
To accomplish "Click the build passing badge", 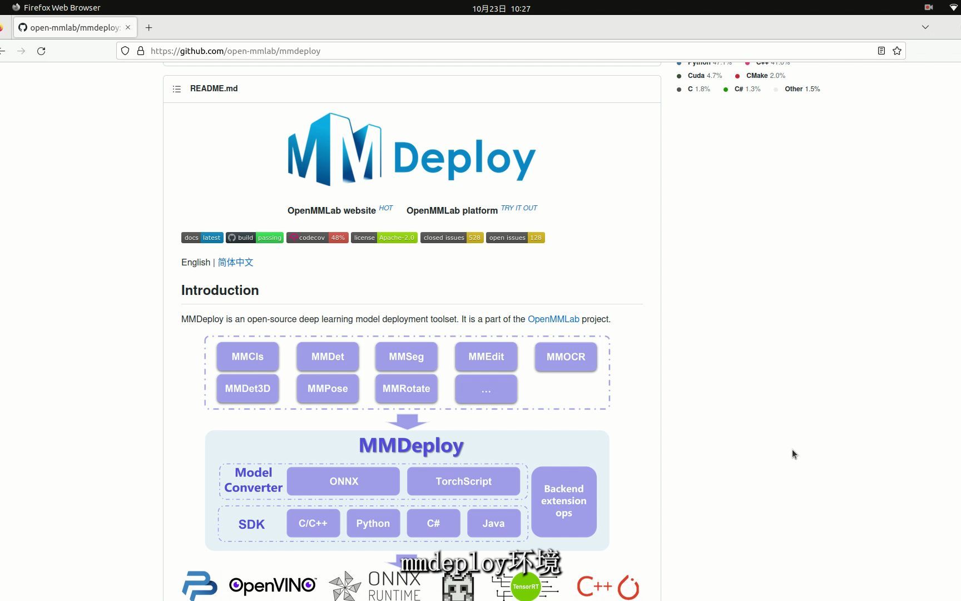I will click(x=254, y=238).
